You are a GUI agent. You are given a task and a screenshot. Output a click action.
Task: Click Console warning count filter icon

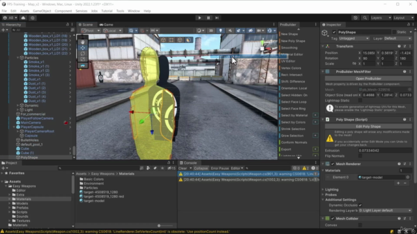(306, 168)
